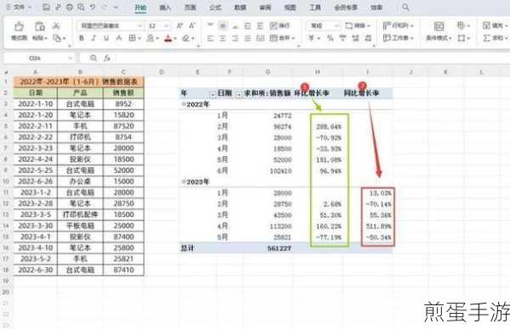The height and width of the screenshot is (329, 510).
Task: Open the font name dropdown
Action: click(x=140, y=25)
